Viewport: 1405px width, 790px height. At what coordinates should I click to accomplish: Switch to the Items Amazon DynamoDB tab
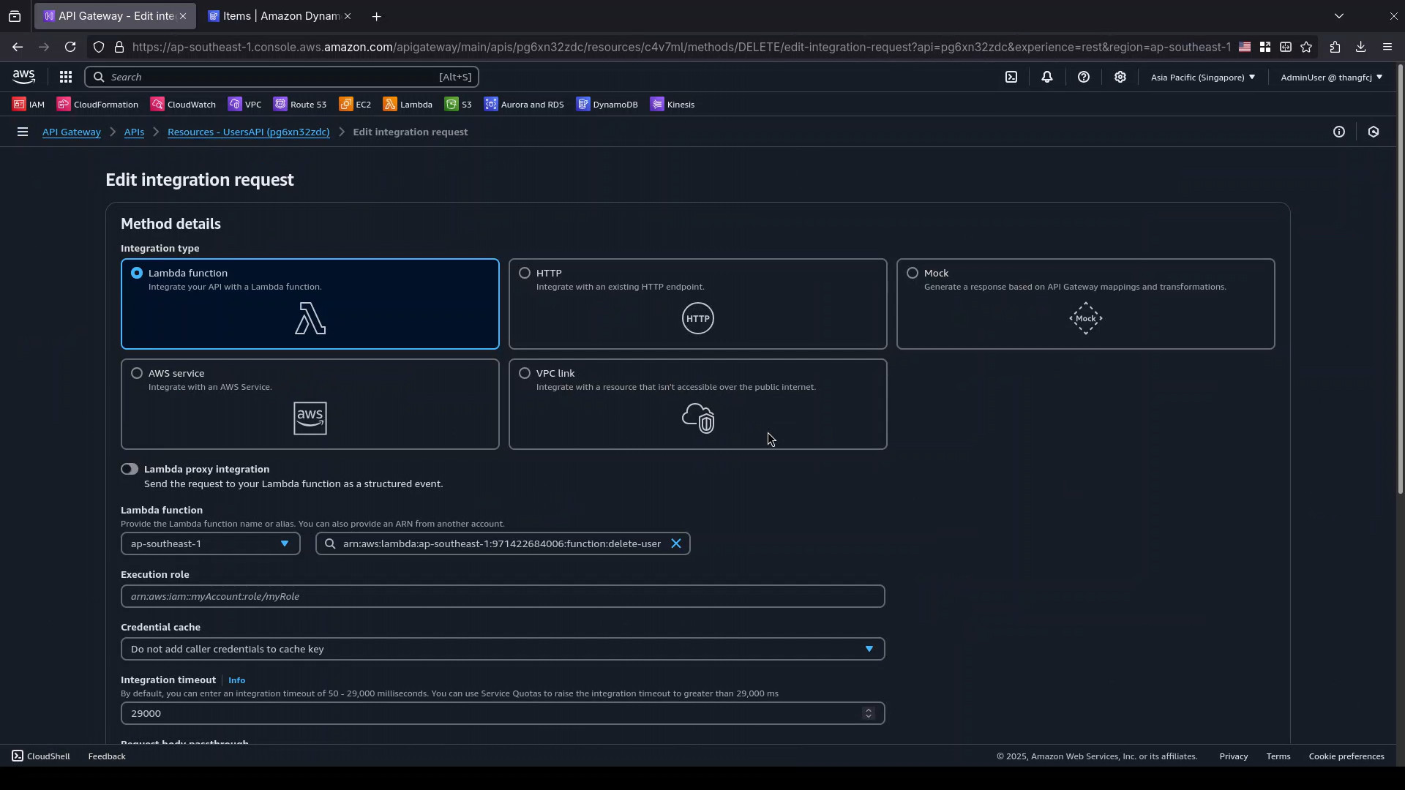click(x=280, y=16)
